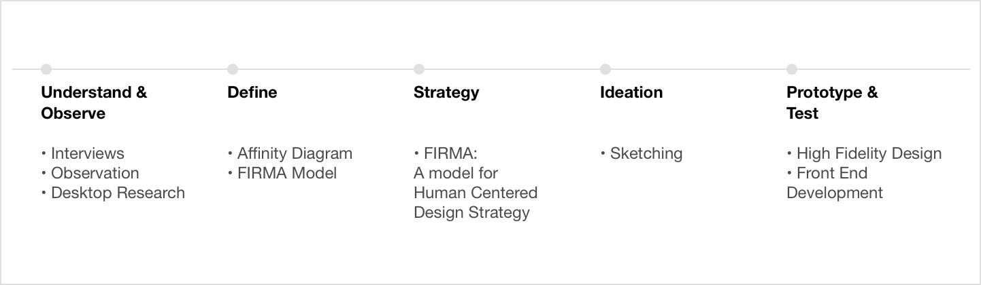The image size is (981, 285).
Task: Click the Strategy stage heading
Action: coord(446,92)
